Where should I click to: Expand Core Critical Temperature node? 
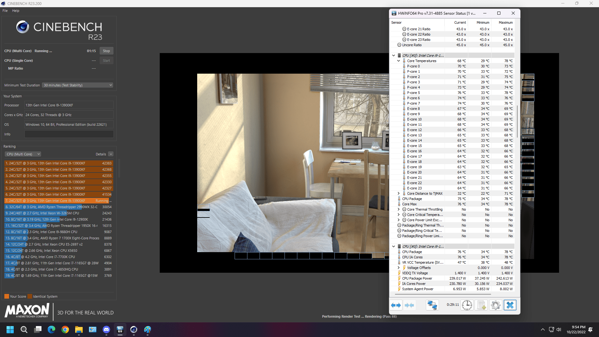pyautogui.click(x=398, y=215)
